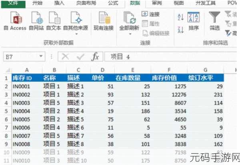The image size is (240, 165).
Task: Select row 7 header
Action: [x=6, y=127]
